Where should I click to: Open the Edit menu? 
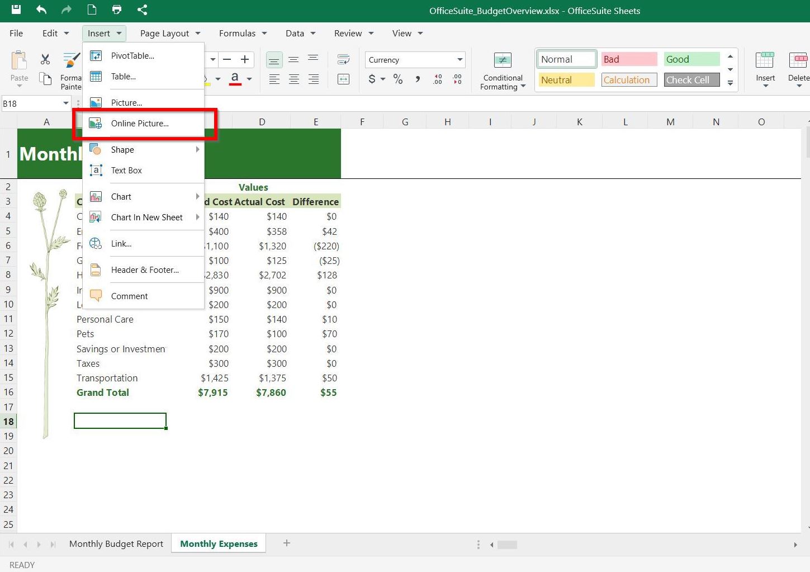click(x=55, y=33)
